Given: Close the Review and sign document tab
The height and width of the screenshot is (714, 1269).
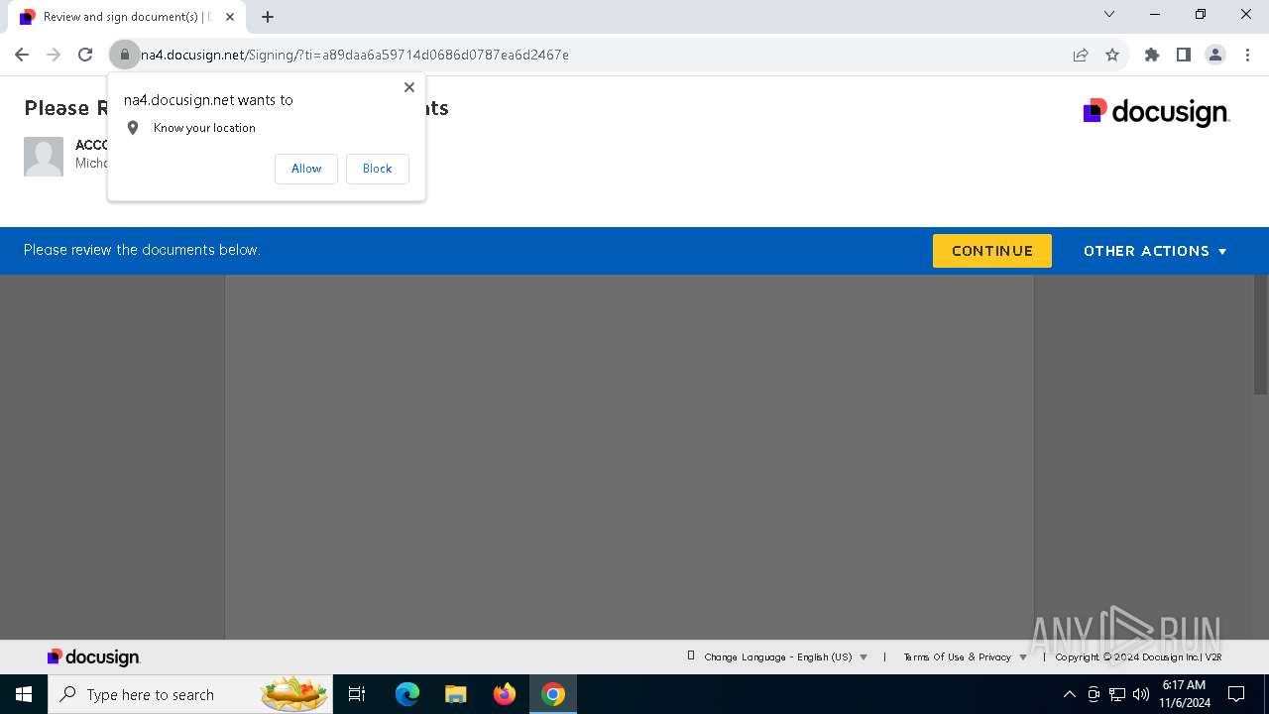Looking at the screenshot, I should (x=230, y=17).
